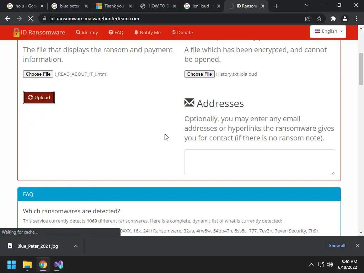Viewport: 364px width, 273px height.
Task: Click Show all downloads
Action: coord(337,246)
